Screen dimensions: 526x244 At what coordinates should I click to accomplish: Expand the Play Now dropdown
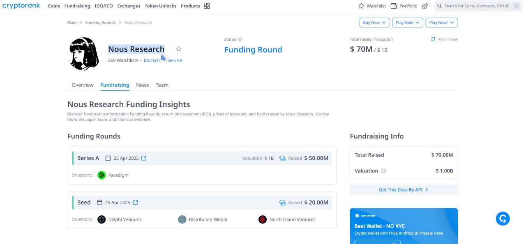point(407,23)
